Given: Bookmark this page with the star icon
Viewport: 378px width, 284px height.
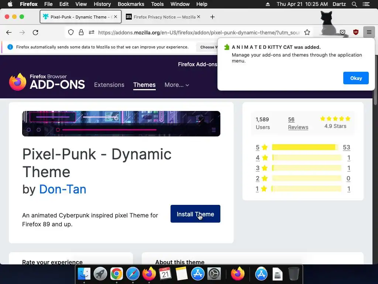Looking at the screenshot, I should tap(307, 33).
